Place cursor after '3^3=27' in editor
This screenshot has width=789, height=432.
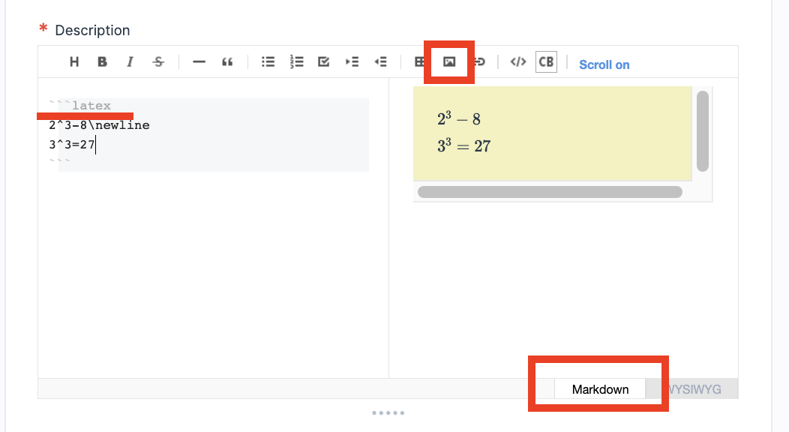coord(95,145)
